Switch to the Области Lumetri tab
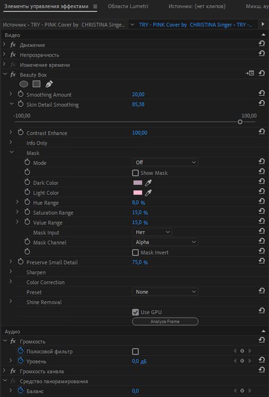The height and width of the screenshot is (397, 269). coord(128,6)
